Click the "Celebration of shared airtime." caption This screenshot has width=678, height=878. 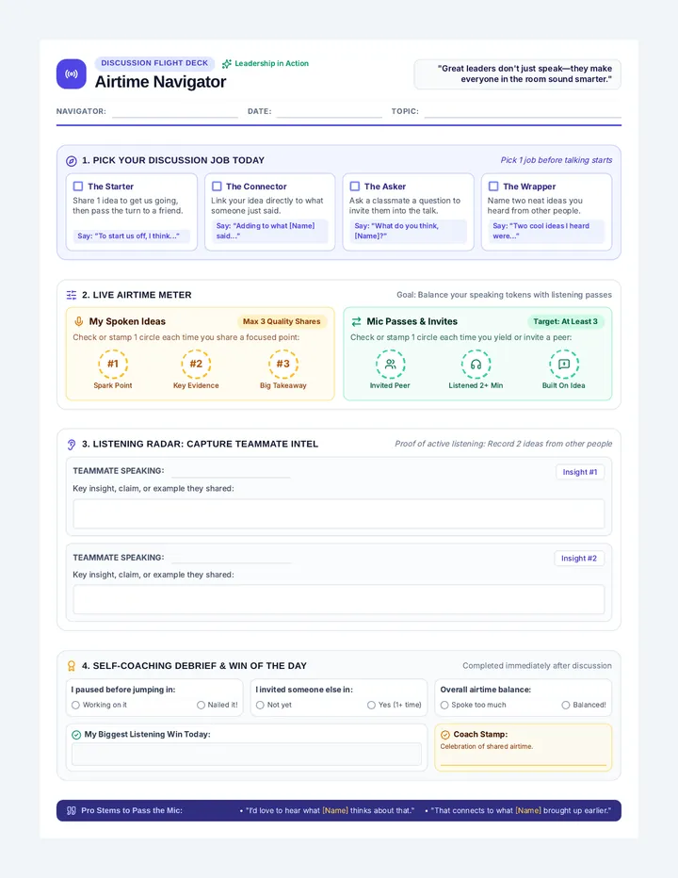click(x=487, y=746)
